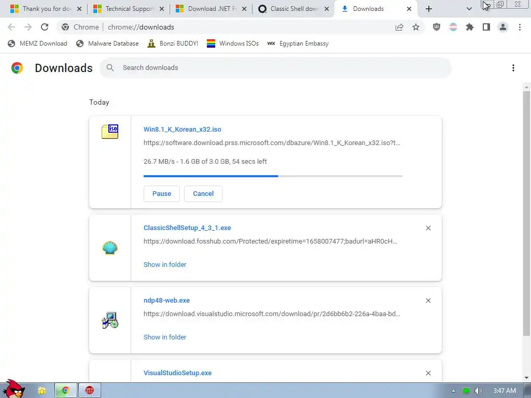The image size is (531, 398).
Task: Open the Win8.1_K_Korean_x32.iso file link
Action: [182, 129]
